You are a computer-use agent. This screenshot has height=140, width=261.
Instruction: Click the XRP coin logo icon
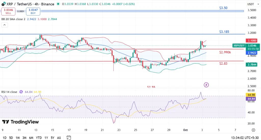click(3, 4)
